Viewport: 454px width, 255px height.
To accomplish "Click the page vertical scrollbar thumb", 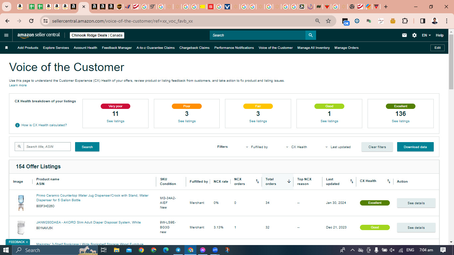I will pyautogui.click(x=451, y=61).
